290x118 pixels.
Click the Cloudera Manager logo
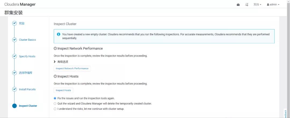[x=20, y=5]
